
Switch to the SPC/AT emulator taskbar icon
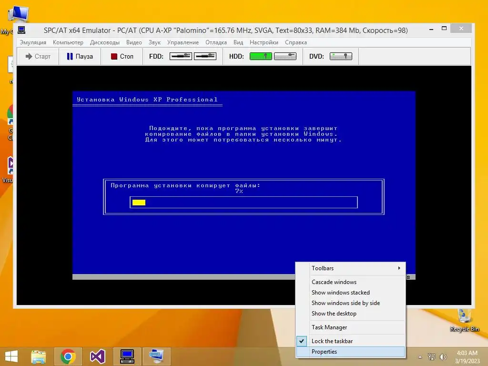coord(127,356)
